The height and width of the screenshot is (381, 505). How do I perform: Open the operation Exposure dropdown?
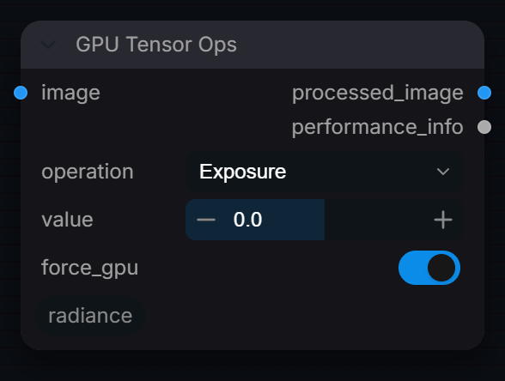(x=325, y=172)
